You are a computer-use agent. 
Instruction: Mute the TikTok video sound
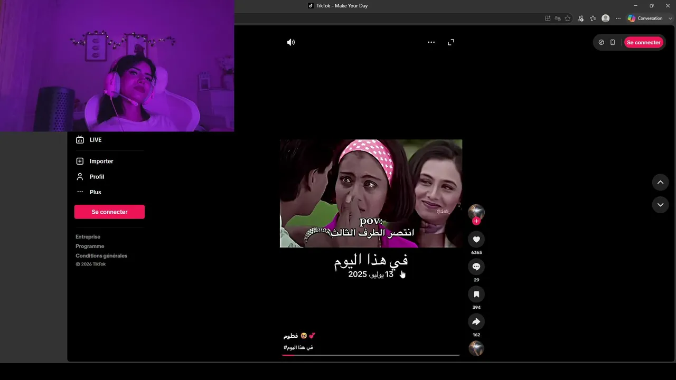[291, 42]
